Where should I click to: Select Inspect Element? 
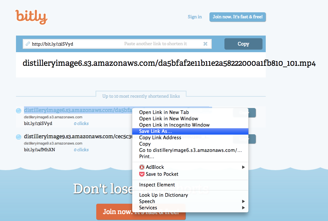190,185
